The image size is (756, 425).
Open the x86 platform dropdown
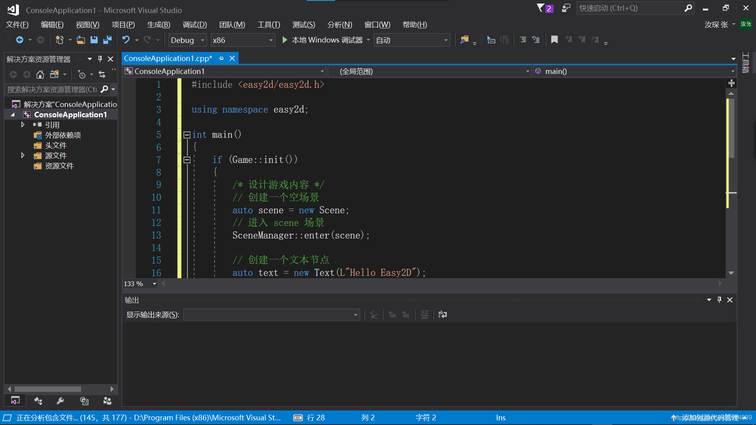[x=271, y=40]
